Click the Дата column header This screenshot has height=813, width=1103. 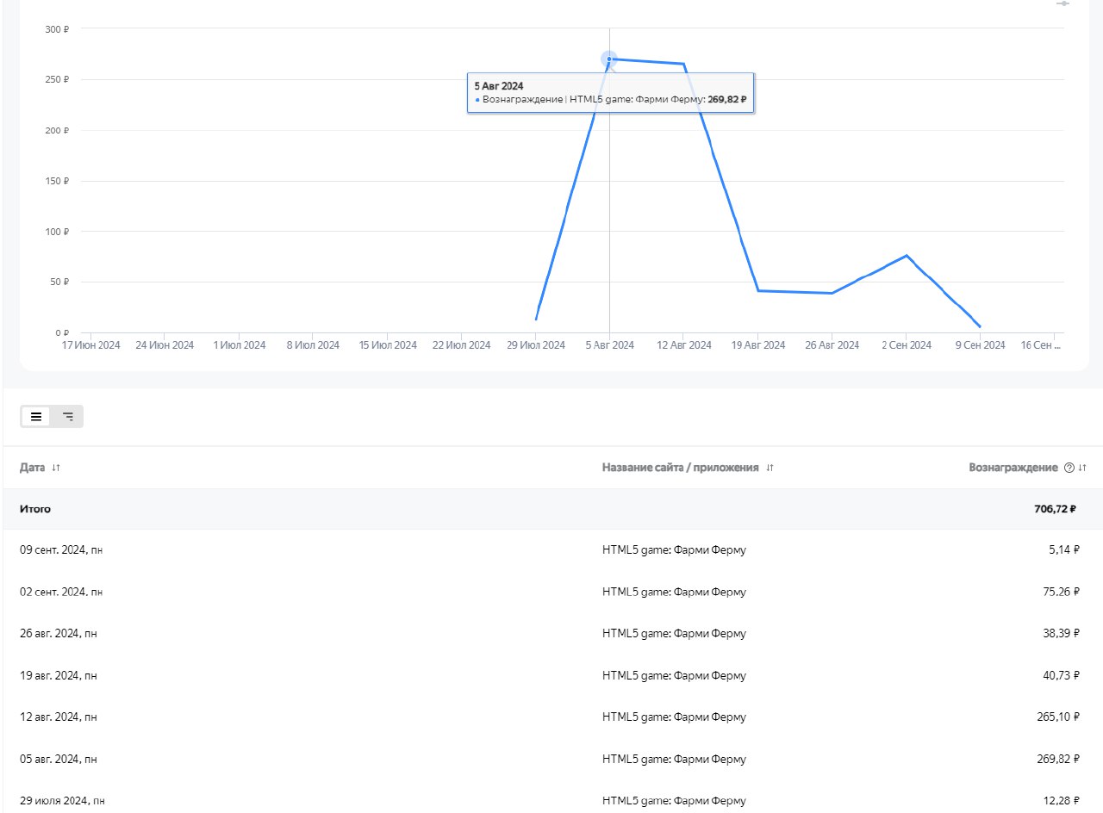[32, 468]
